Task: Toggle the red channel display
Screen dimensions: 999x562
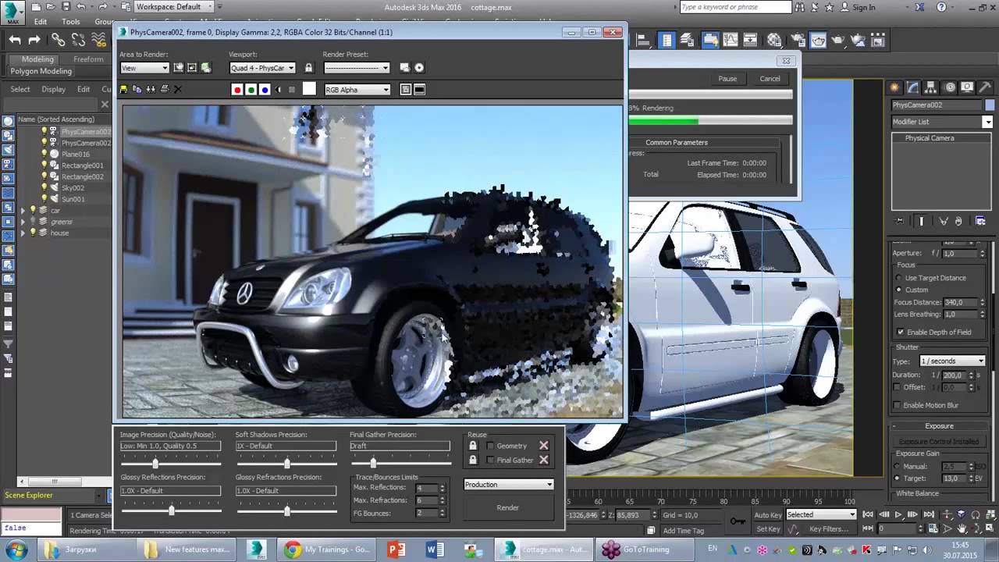Action: pyautogui.click(x=237, y=90)
